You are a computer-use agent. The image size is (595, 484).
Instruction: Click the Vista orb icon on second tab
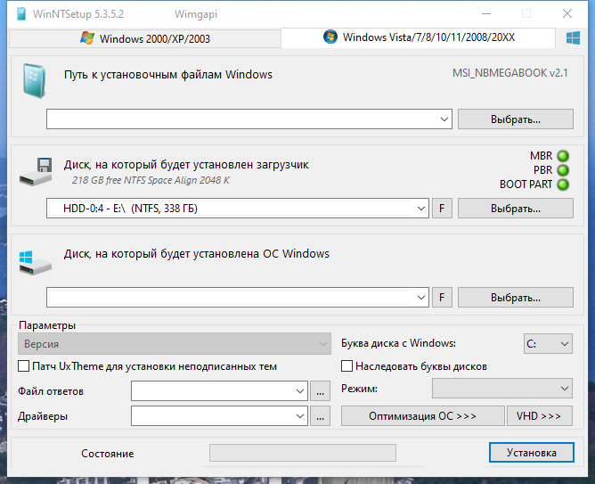point(330,37)
